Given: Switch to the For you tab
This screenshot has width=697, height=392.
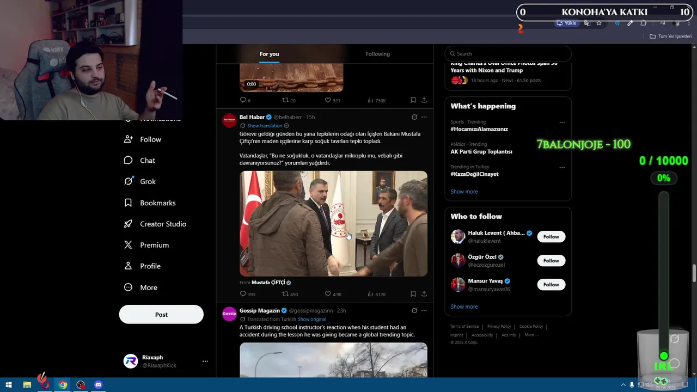Looking at the screenshot, I should pos(269,54).
